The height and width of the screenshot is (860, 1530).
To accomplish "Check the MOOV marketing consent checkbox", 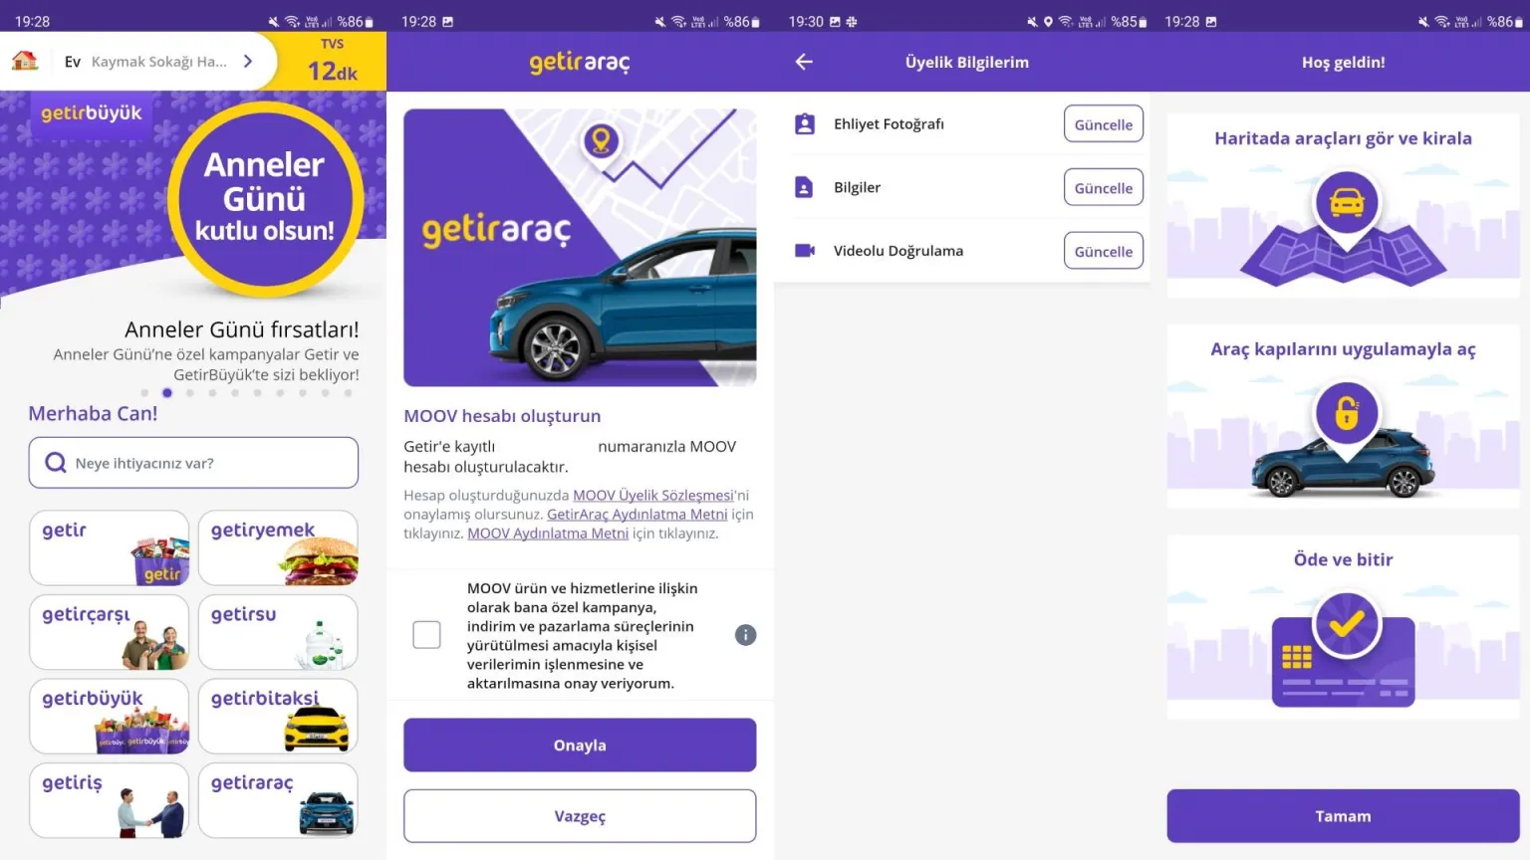I will coord(426,635).
